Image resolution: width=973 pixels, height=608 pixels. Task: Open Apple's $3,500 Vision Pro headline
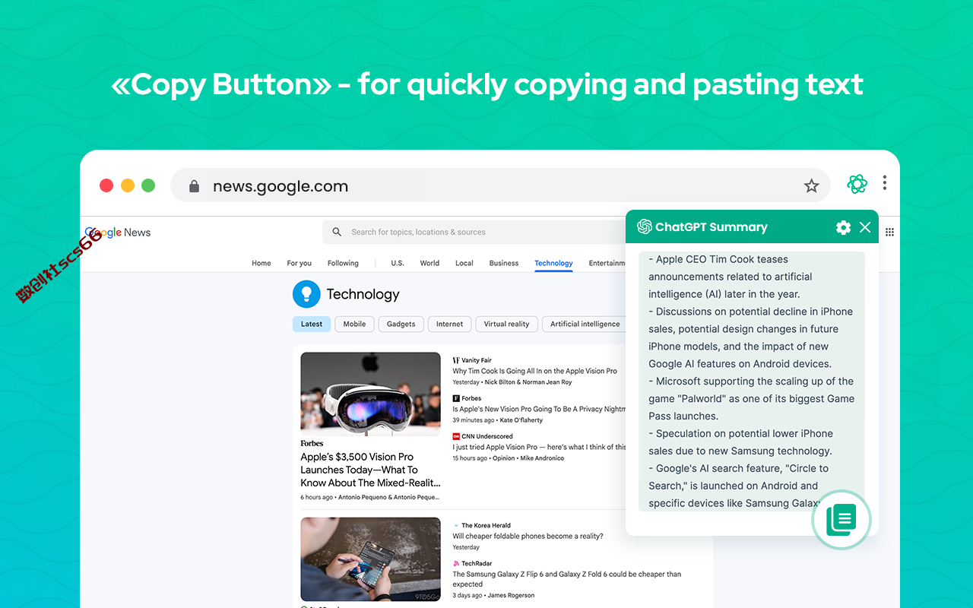[x=370, y=470]
